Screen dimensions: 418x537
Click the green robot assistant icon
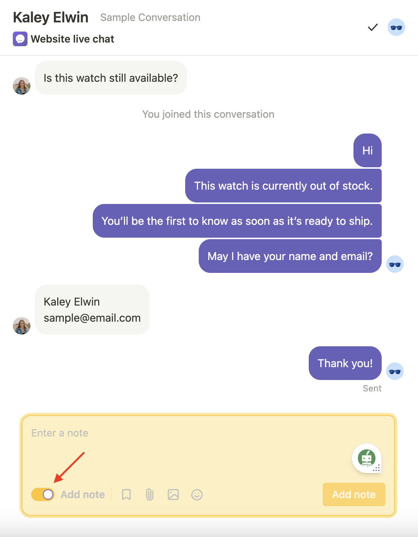[367, 458]
